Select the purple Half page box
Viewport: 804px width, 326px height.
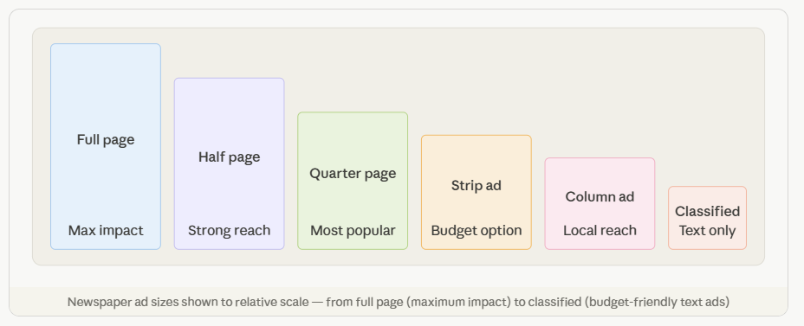[x=230, y=163]
